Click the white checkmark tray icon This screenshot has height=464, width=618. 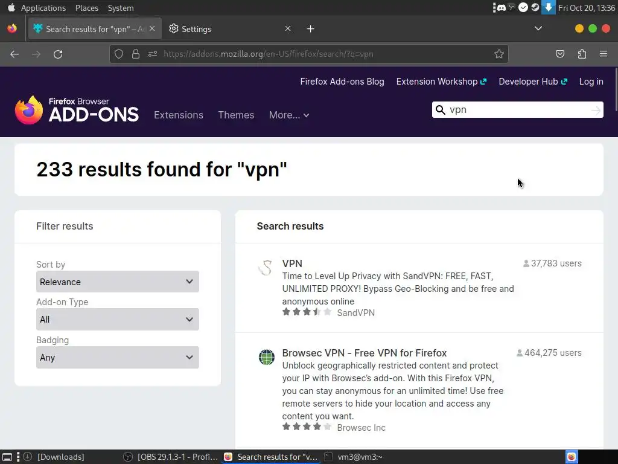pyautogui.click(x=523, y=7)
